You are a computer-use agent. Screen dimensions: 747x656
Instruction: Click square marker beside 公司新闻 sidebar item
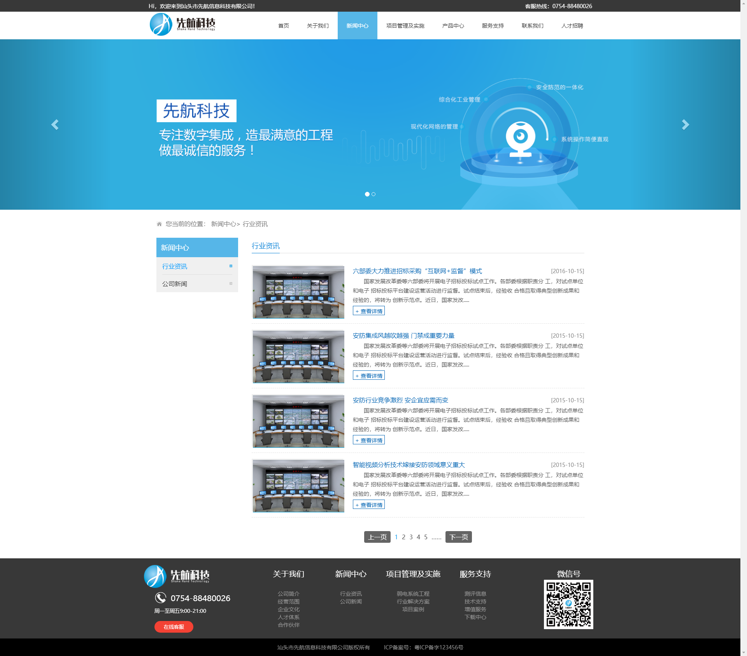[x=231, y=284]
